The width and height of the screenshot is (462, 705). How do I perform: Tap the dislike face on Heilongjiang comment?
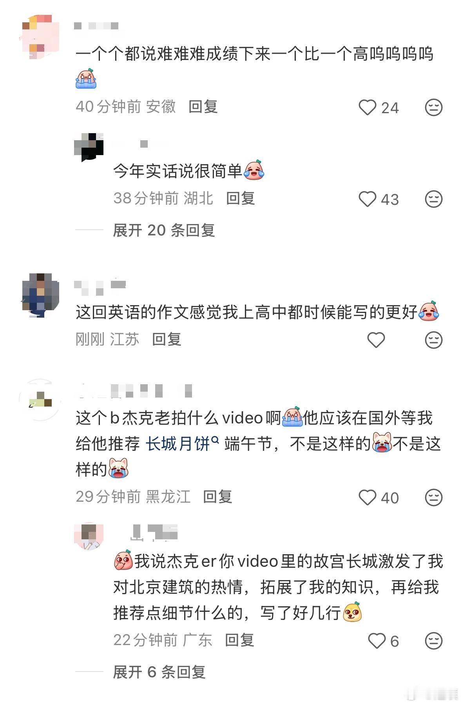(433, 497)
